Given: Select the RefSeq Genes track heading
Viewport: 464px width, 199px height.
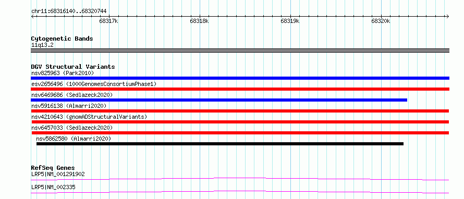Looking at the screenshot, I should click(53, 168).
